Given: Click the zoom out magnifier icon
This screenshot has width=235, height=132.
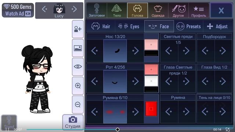Looking at the screenshot, I should (78, 104).
